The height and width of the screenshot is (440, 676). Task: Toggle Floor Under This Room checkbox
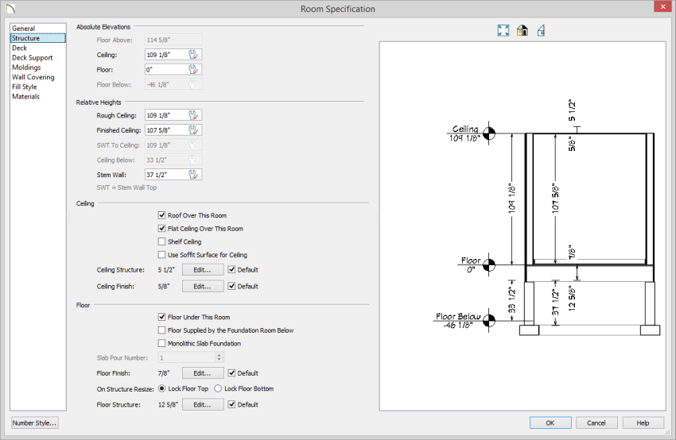161,317
